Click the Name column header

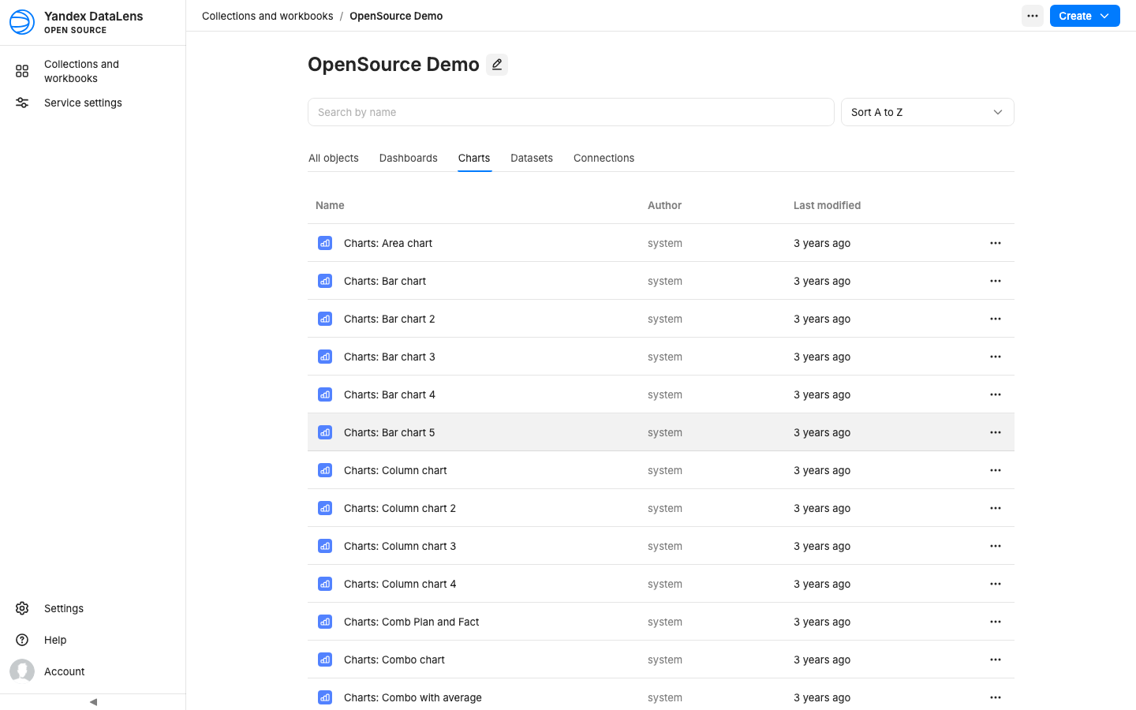(x=330, y=205)
